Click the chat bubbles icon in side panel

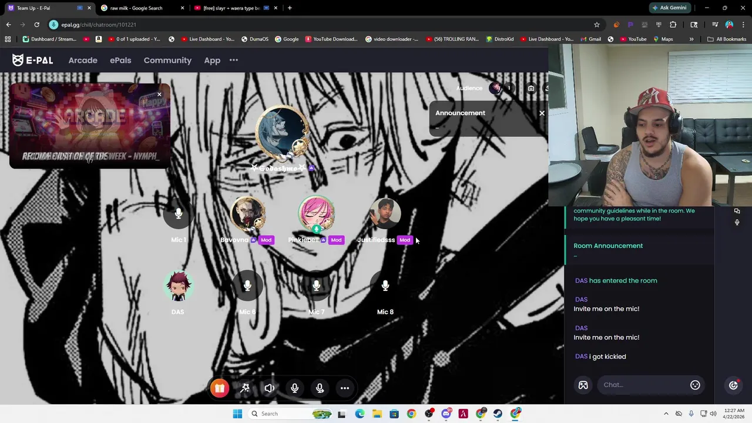(737, 211)
